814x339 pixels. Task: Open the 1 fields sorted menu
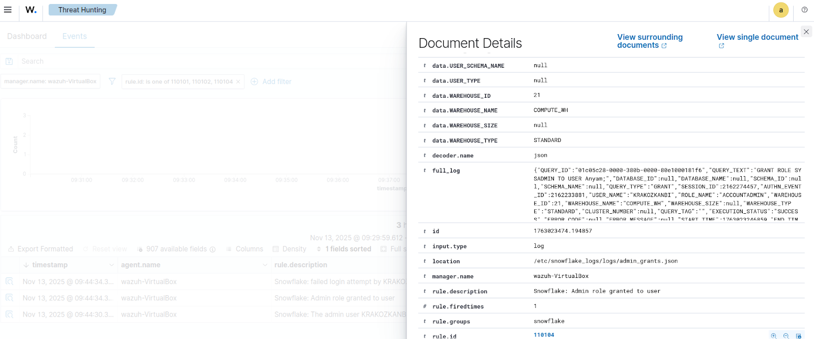pyautogui.click(x=343, y=249)
